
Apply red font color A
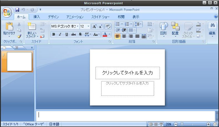105,34
